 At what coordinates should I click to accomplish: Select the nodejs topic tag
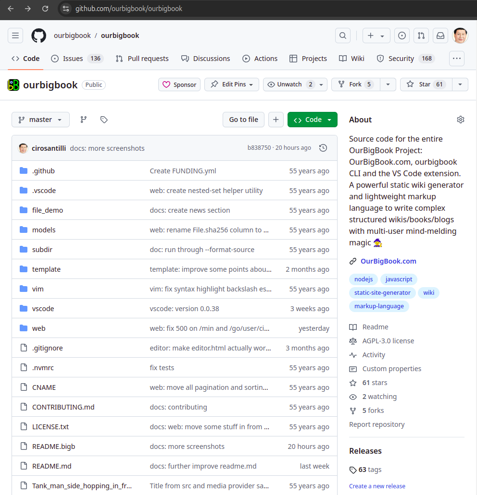[364, 279]
